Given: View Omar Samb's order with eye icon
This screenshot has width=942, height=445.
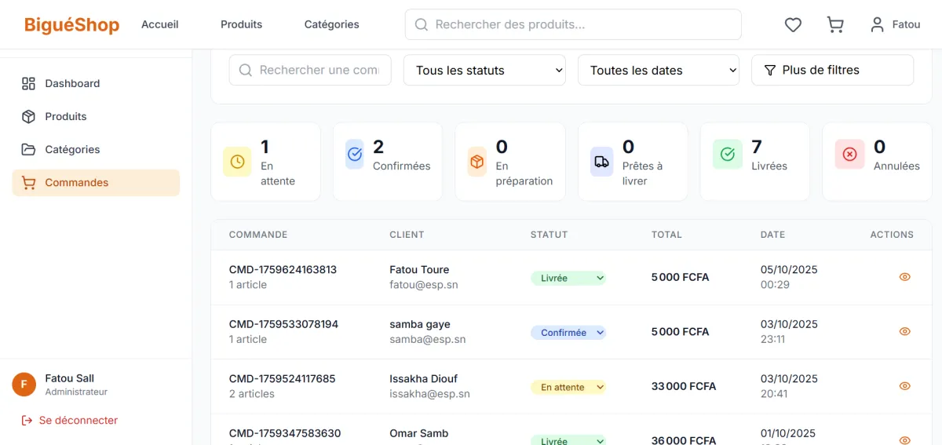Looking at the screenshot, I should 904,440.
